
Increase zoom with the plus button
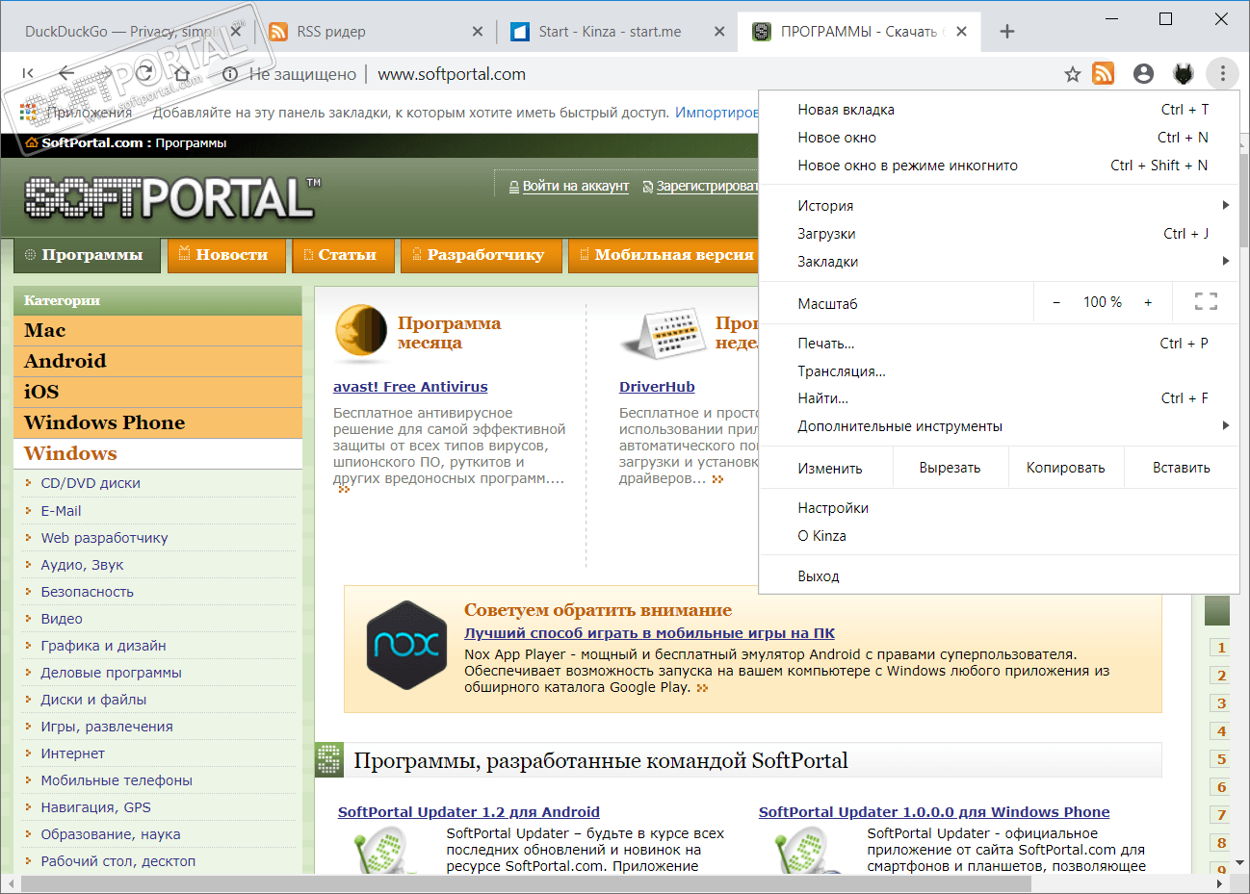click(x=1148, y=302)
